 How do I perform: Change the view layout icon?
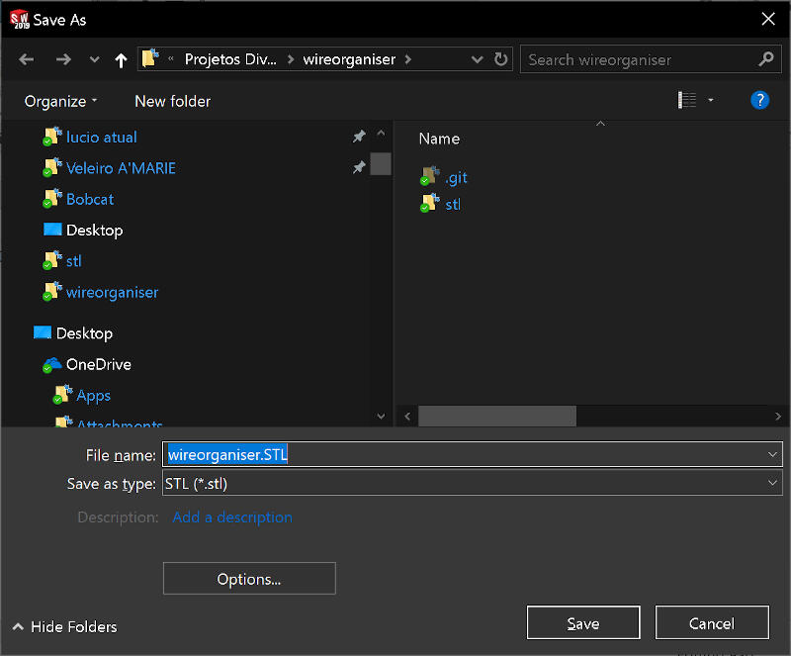686,100
